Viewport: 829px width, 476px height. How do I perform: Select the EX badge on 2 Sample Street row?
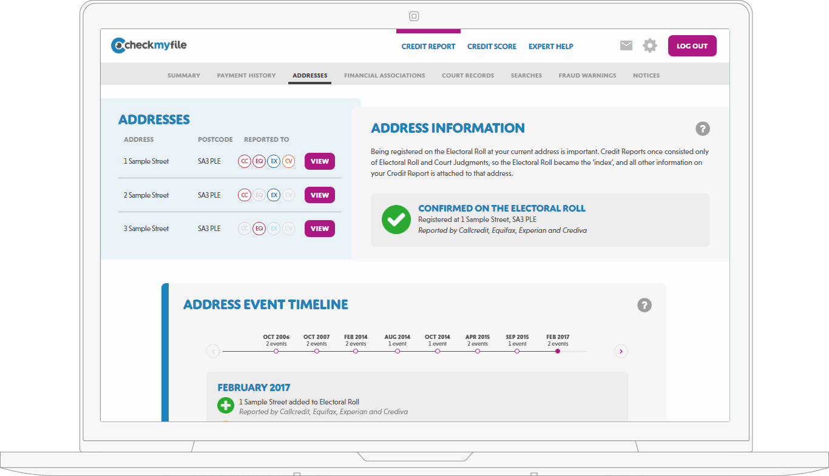pyautogui.click(x=274, y=195)
